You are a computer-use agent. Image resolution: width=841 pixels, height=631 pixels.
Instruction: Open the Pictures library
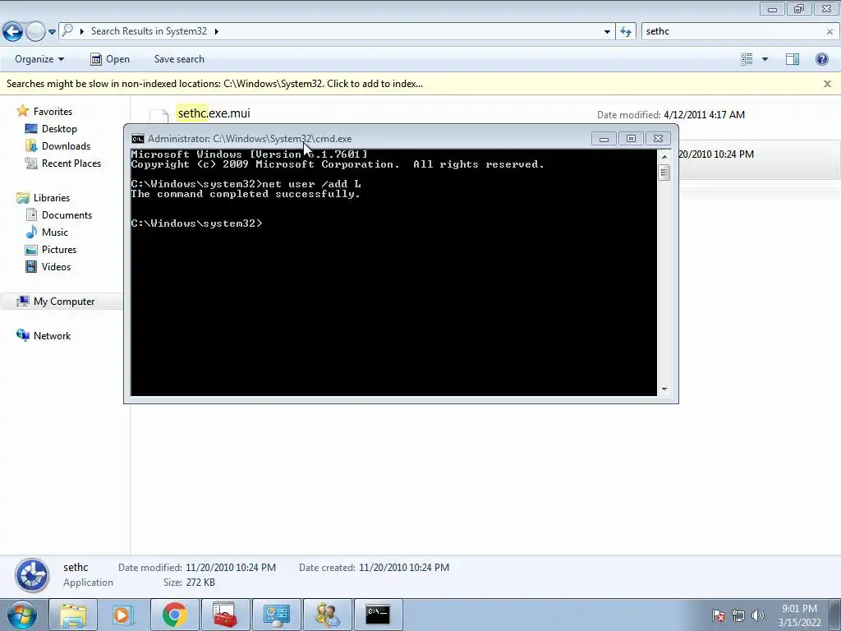tap(59, 250)
